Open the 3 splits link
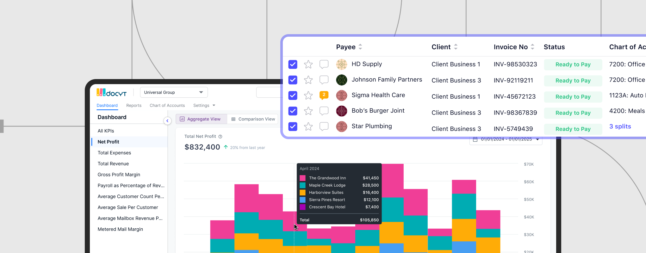This screenshot has width=646, height=253. point(620,126)
